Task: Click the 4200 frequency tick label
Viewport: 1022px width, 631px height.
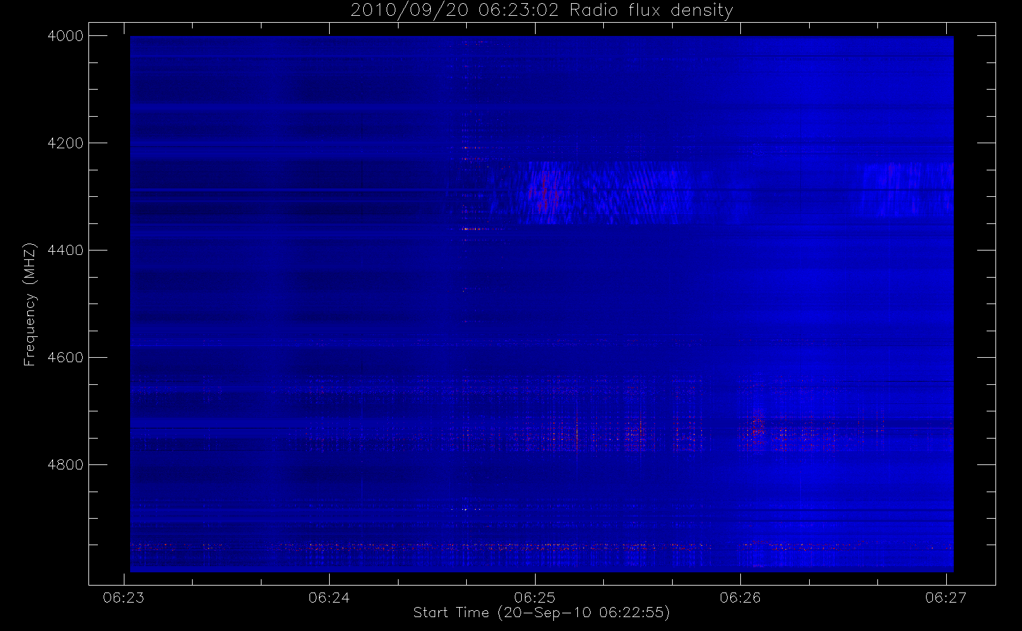Action: coord(66,143)
